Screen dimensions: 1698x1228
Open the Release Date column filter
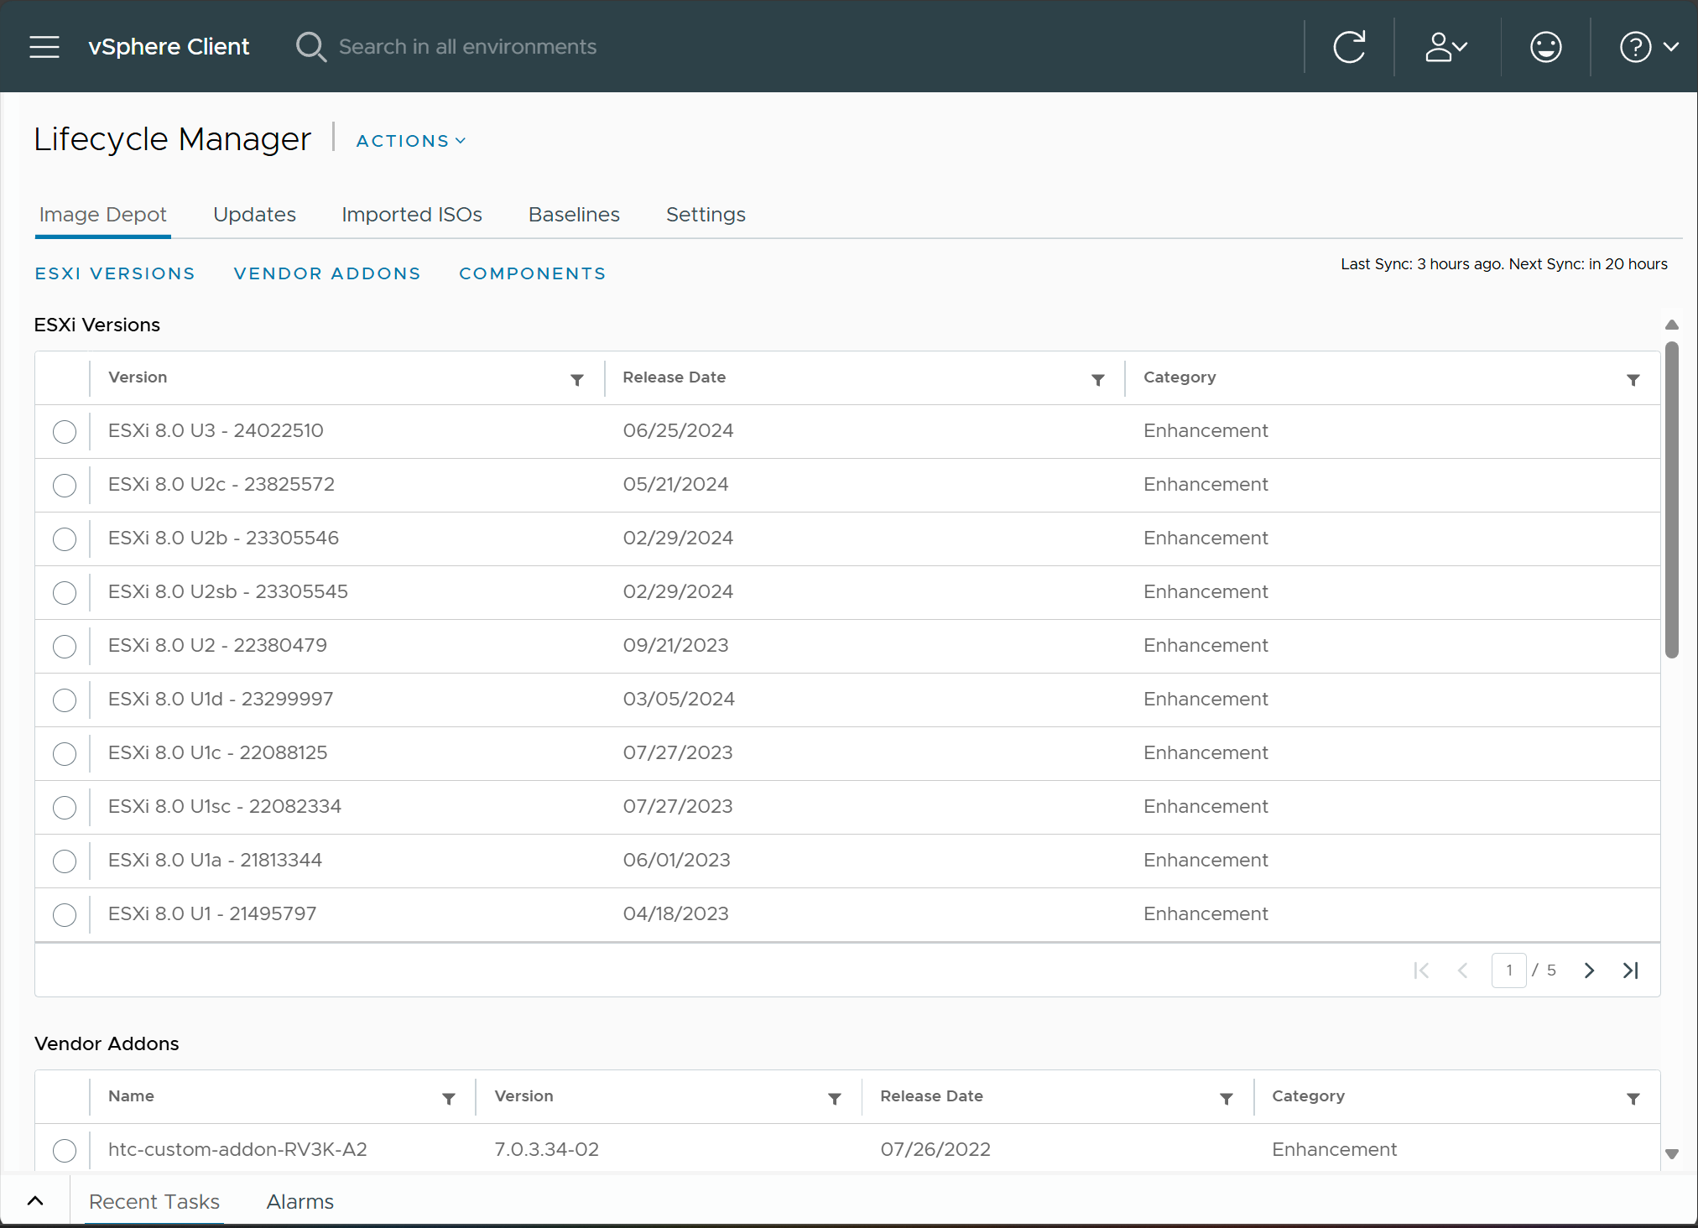click(1098, 380)
